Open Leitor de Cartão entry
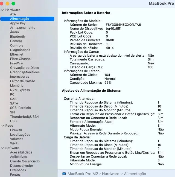Image resolution: width=175 pixels, height=177 pixels. coord(23,81)
